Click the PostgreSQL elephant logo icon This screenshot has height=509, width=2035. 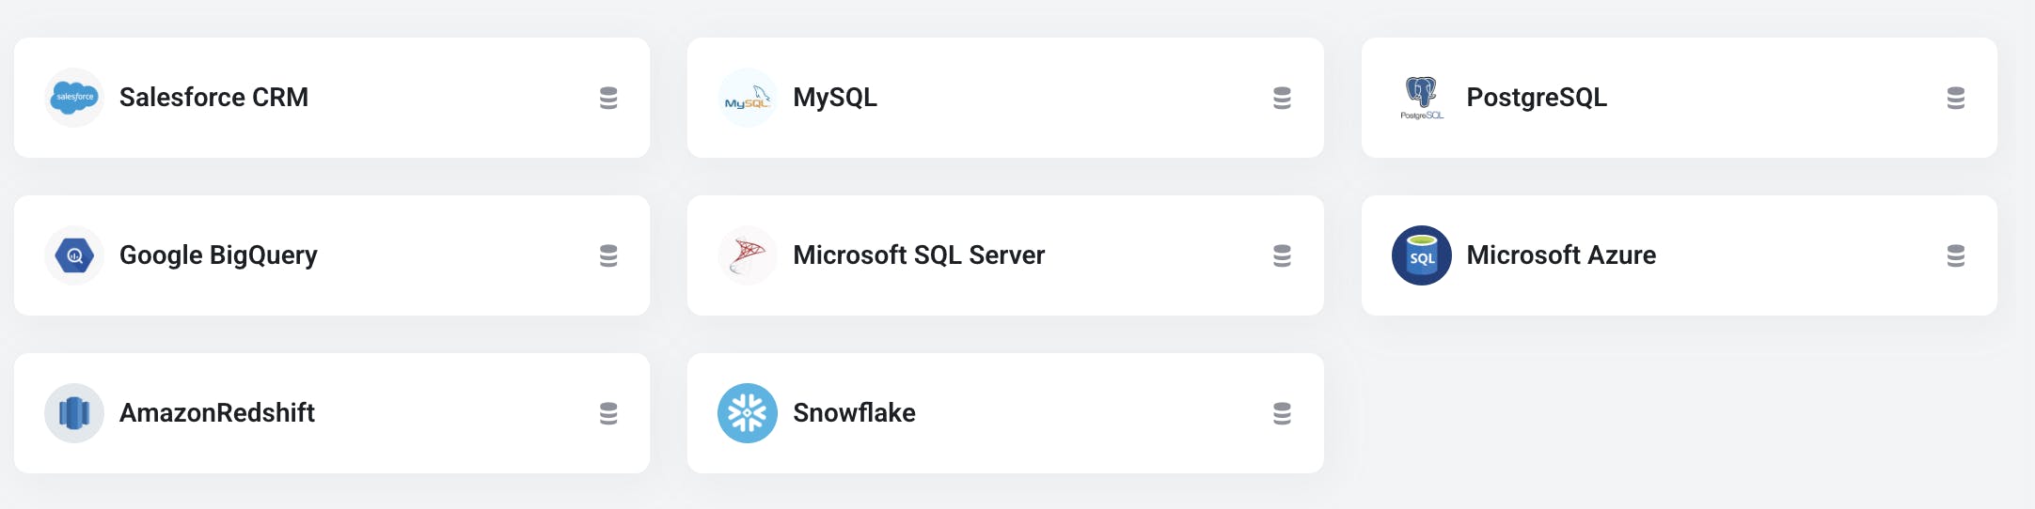[x=1421, y=98]
